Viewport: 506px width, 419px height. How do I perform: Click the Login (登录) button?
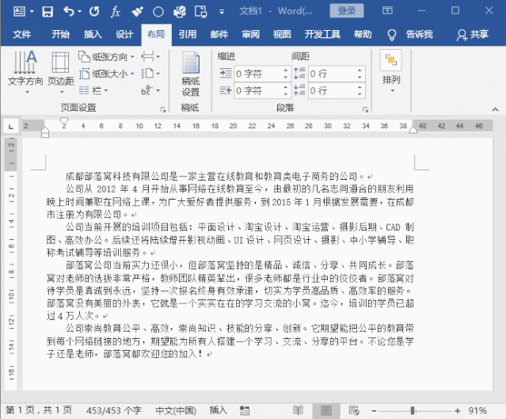pos(347,11)
